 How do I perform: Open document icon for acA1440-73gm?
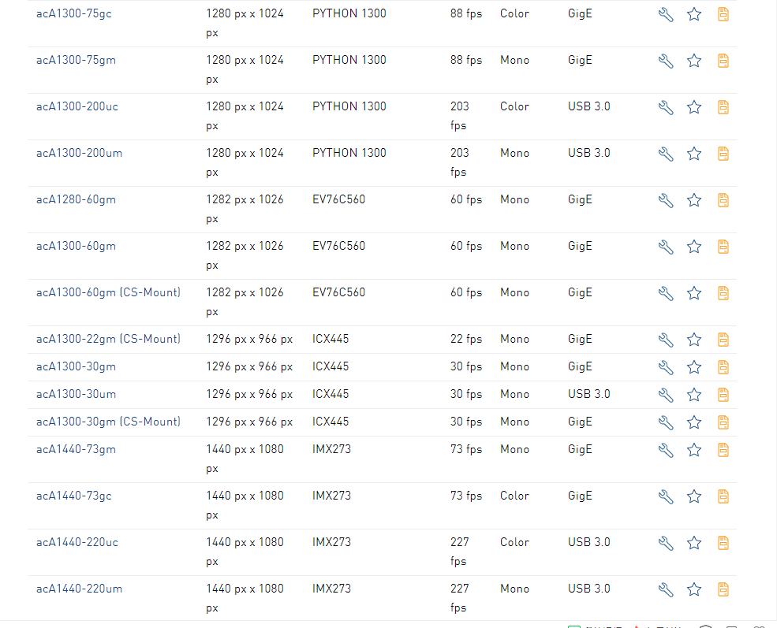(x=723, y=450)
